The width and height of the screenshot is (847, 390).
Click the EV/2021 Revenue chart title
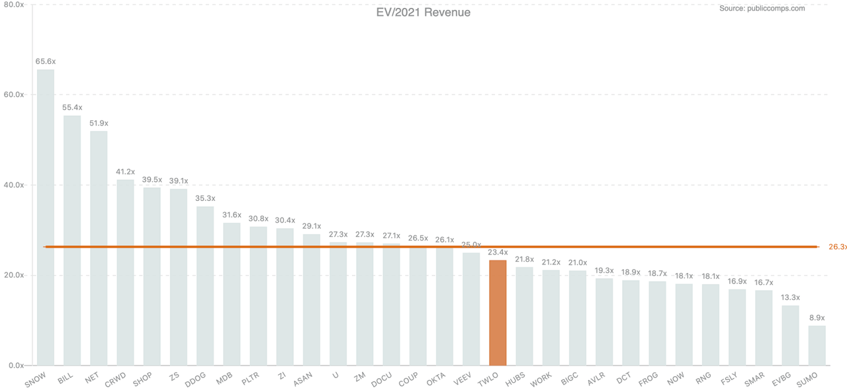(423, 12)
